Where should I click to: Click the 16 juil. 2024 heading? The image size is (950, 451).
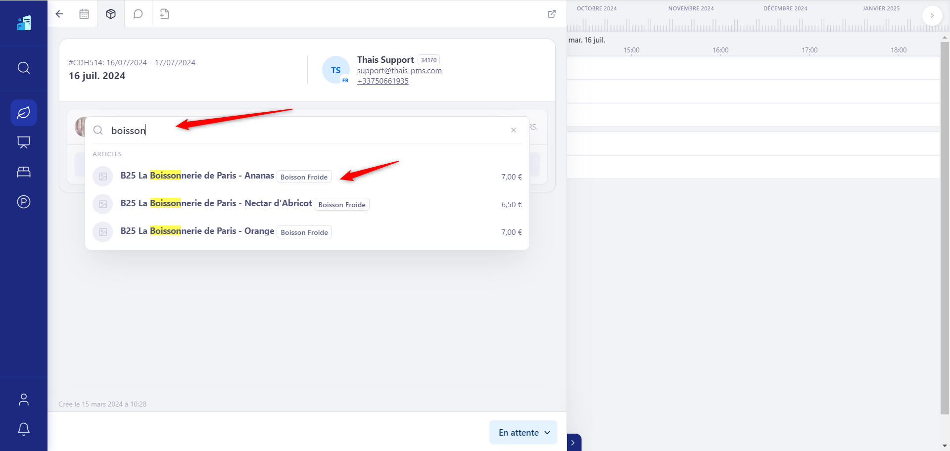point(97,76)
